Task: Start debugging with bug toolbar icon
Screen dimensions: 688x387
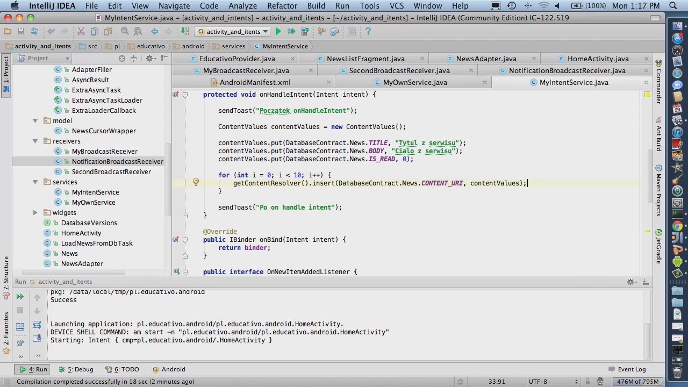Action: coord(291,32)
